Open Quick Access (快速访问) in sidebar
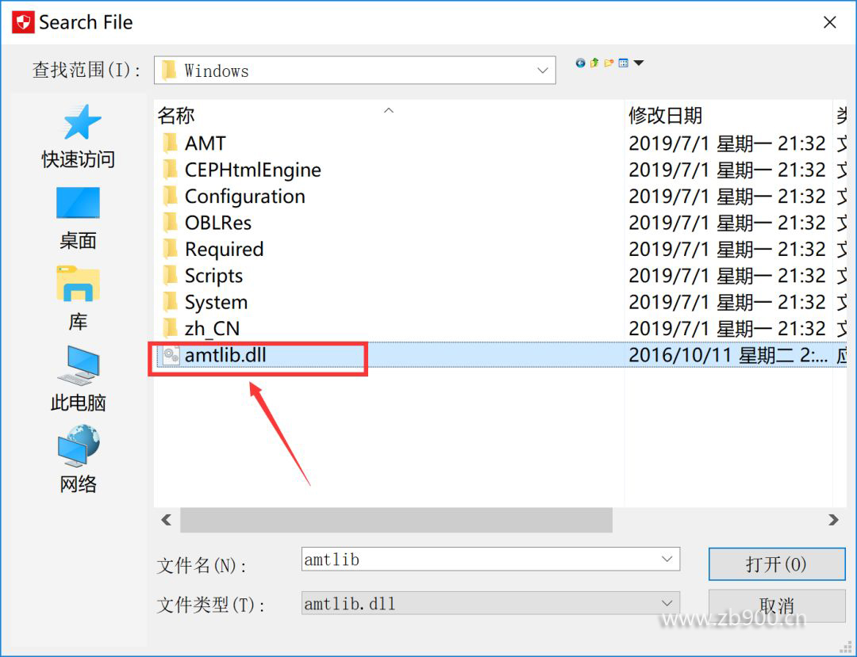Screen dimensions: 857x657 point(78,136)
